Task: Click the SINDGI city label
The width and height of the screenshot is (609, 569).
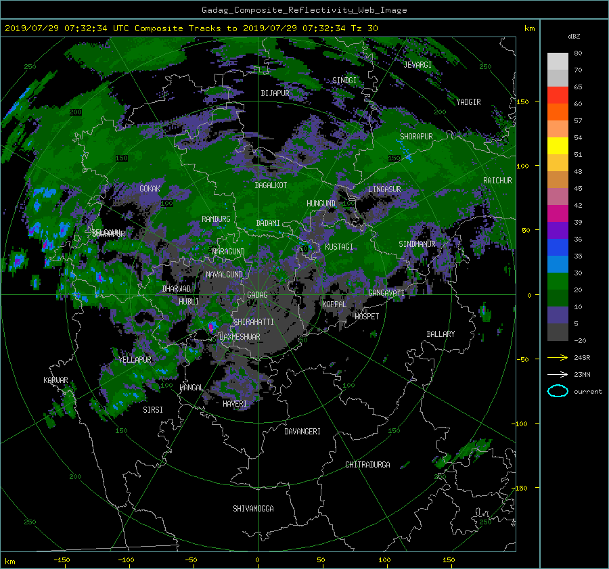Action: pos(344,81)
